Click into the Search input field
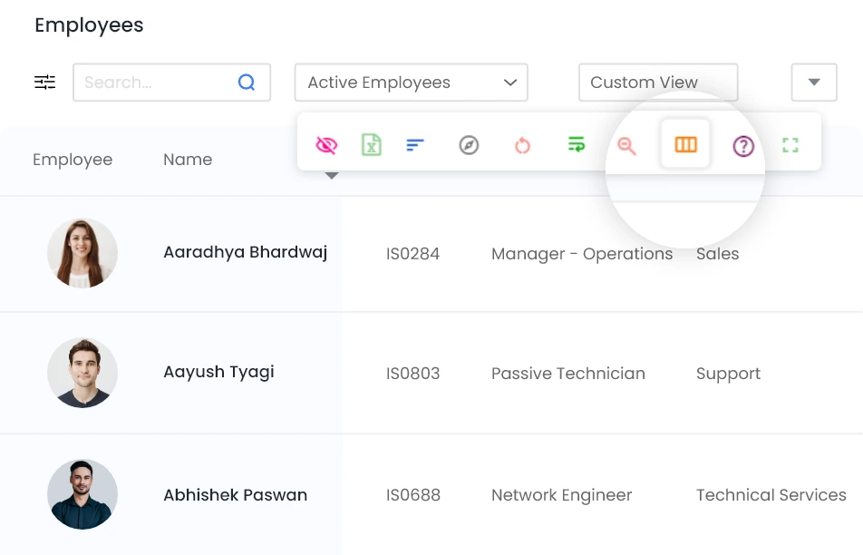Image resolution: width=863 pixels, height=555 pixels. (154, 83)
